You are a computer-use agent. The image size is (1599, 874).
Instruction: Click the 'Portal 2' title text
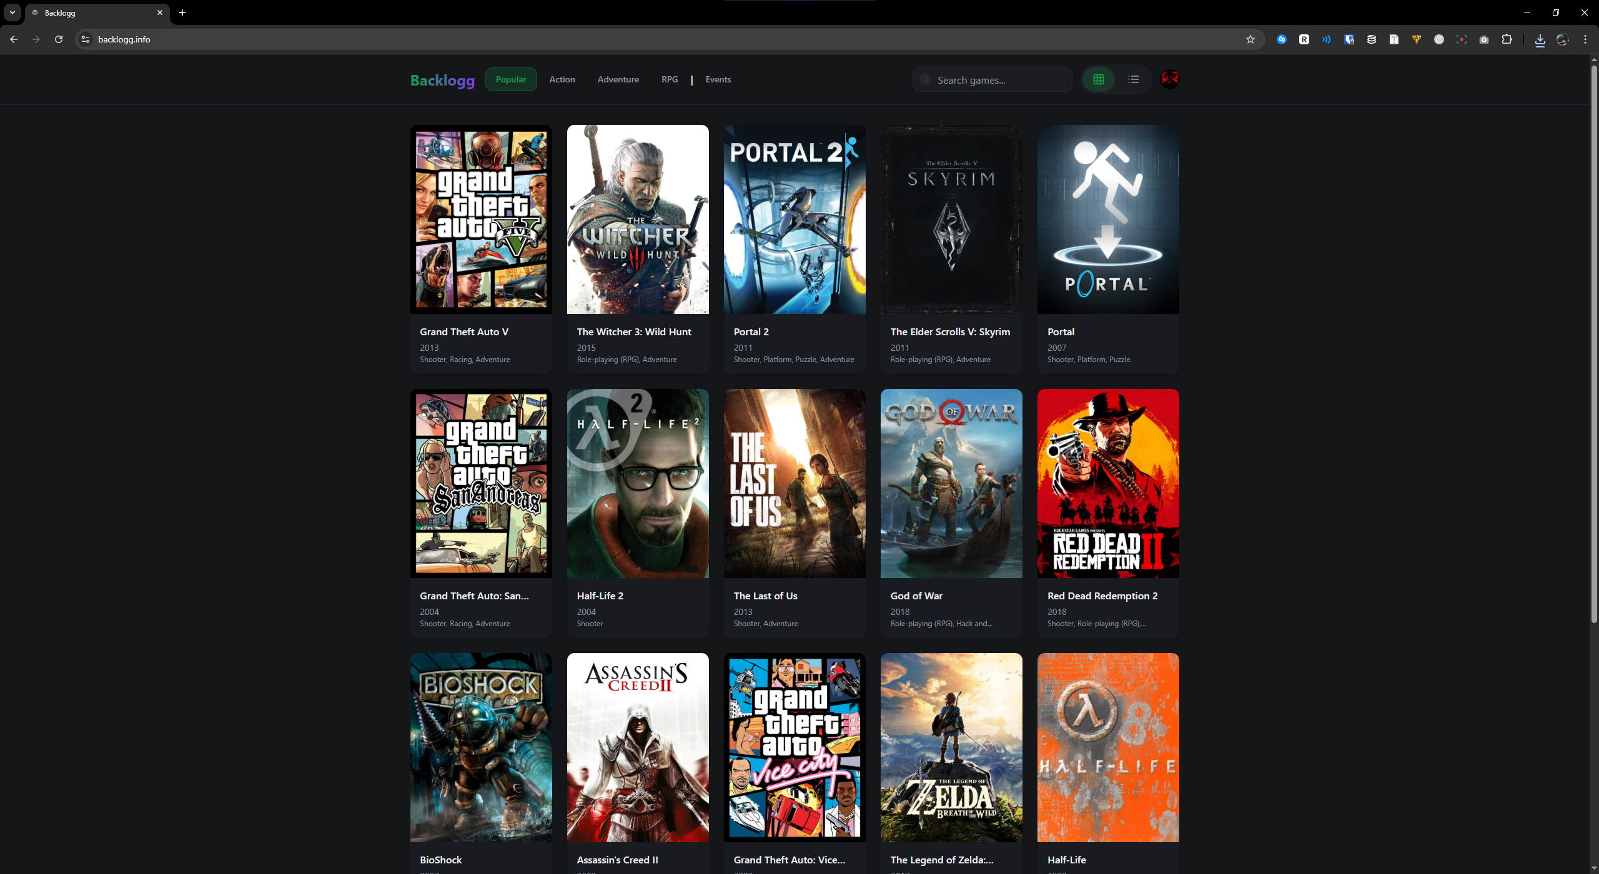point(751,331)
